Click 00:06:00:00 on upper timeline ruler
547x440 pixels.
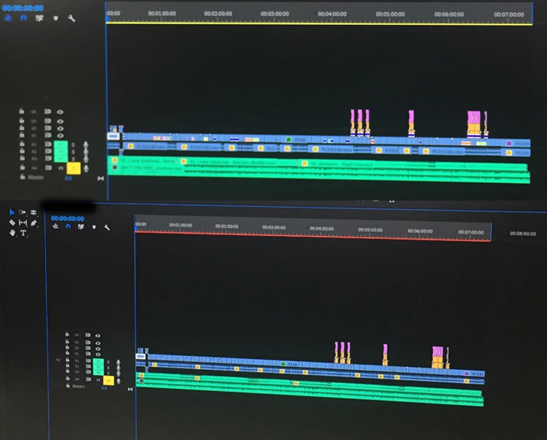point(449,15)
